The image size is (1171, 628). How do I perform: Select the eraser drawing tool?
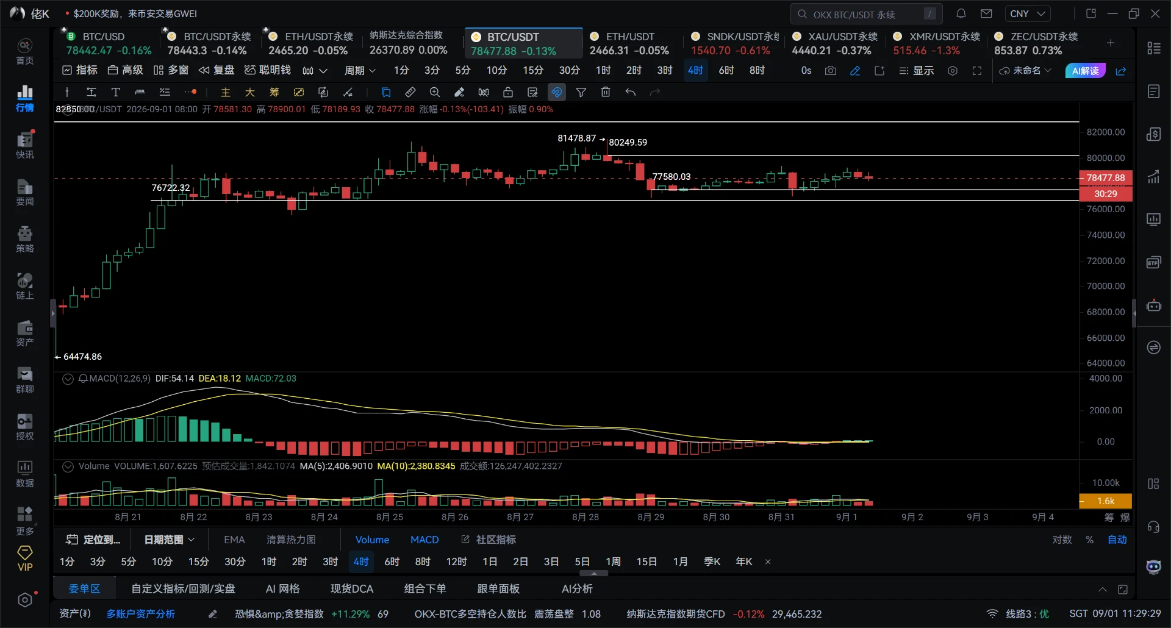[x=459, y=92]
